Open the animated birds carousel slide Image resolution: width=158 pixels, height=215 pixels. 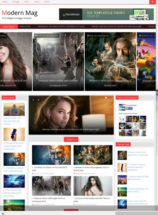[146, 62]
